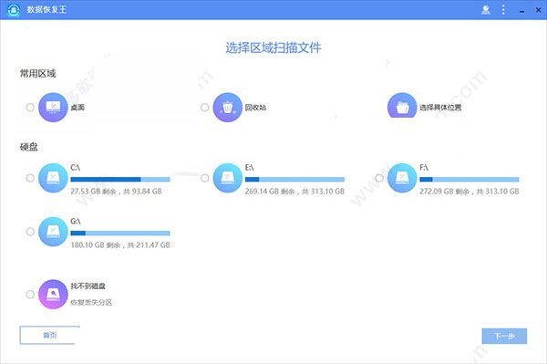Click the E:\ drive letter label
The image size is (547, 364).
point(249,168)
